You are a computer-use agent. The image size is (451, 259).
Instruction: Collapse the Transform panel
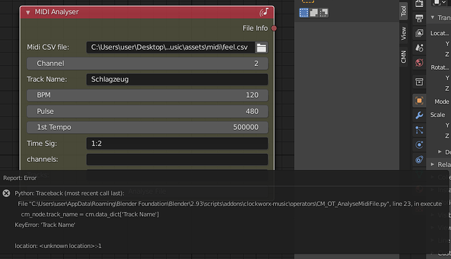coord(432,17)
